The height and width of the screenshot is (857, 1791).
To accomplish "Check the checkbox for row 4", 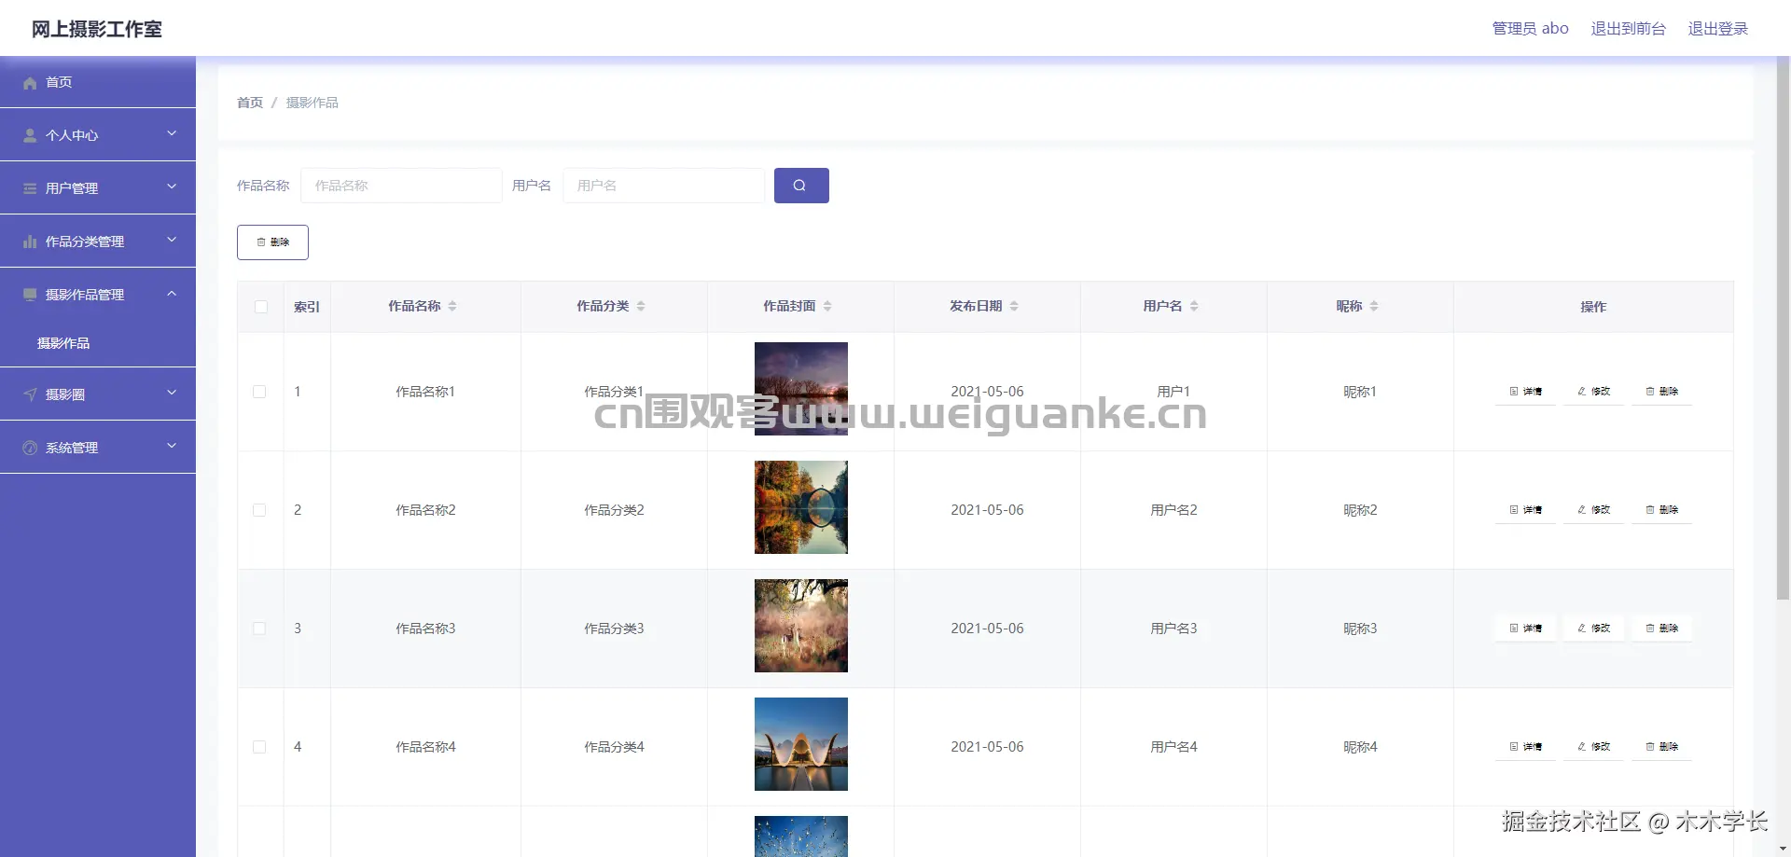I will [x=259, y=747].
